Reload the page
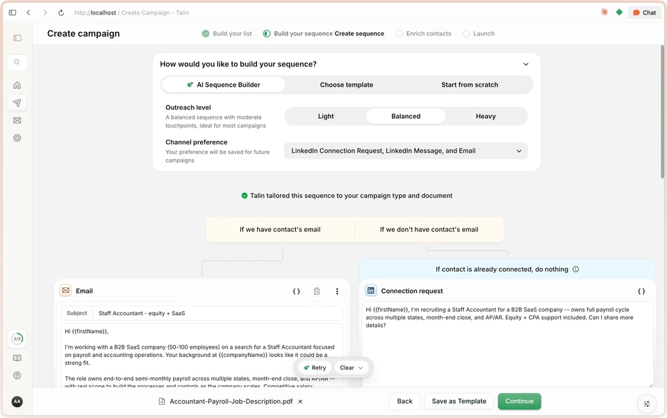The image size is (667, 418). 61,12
